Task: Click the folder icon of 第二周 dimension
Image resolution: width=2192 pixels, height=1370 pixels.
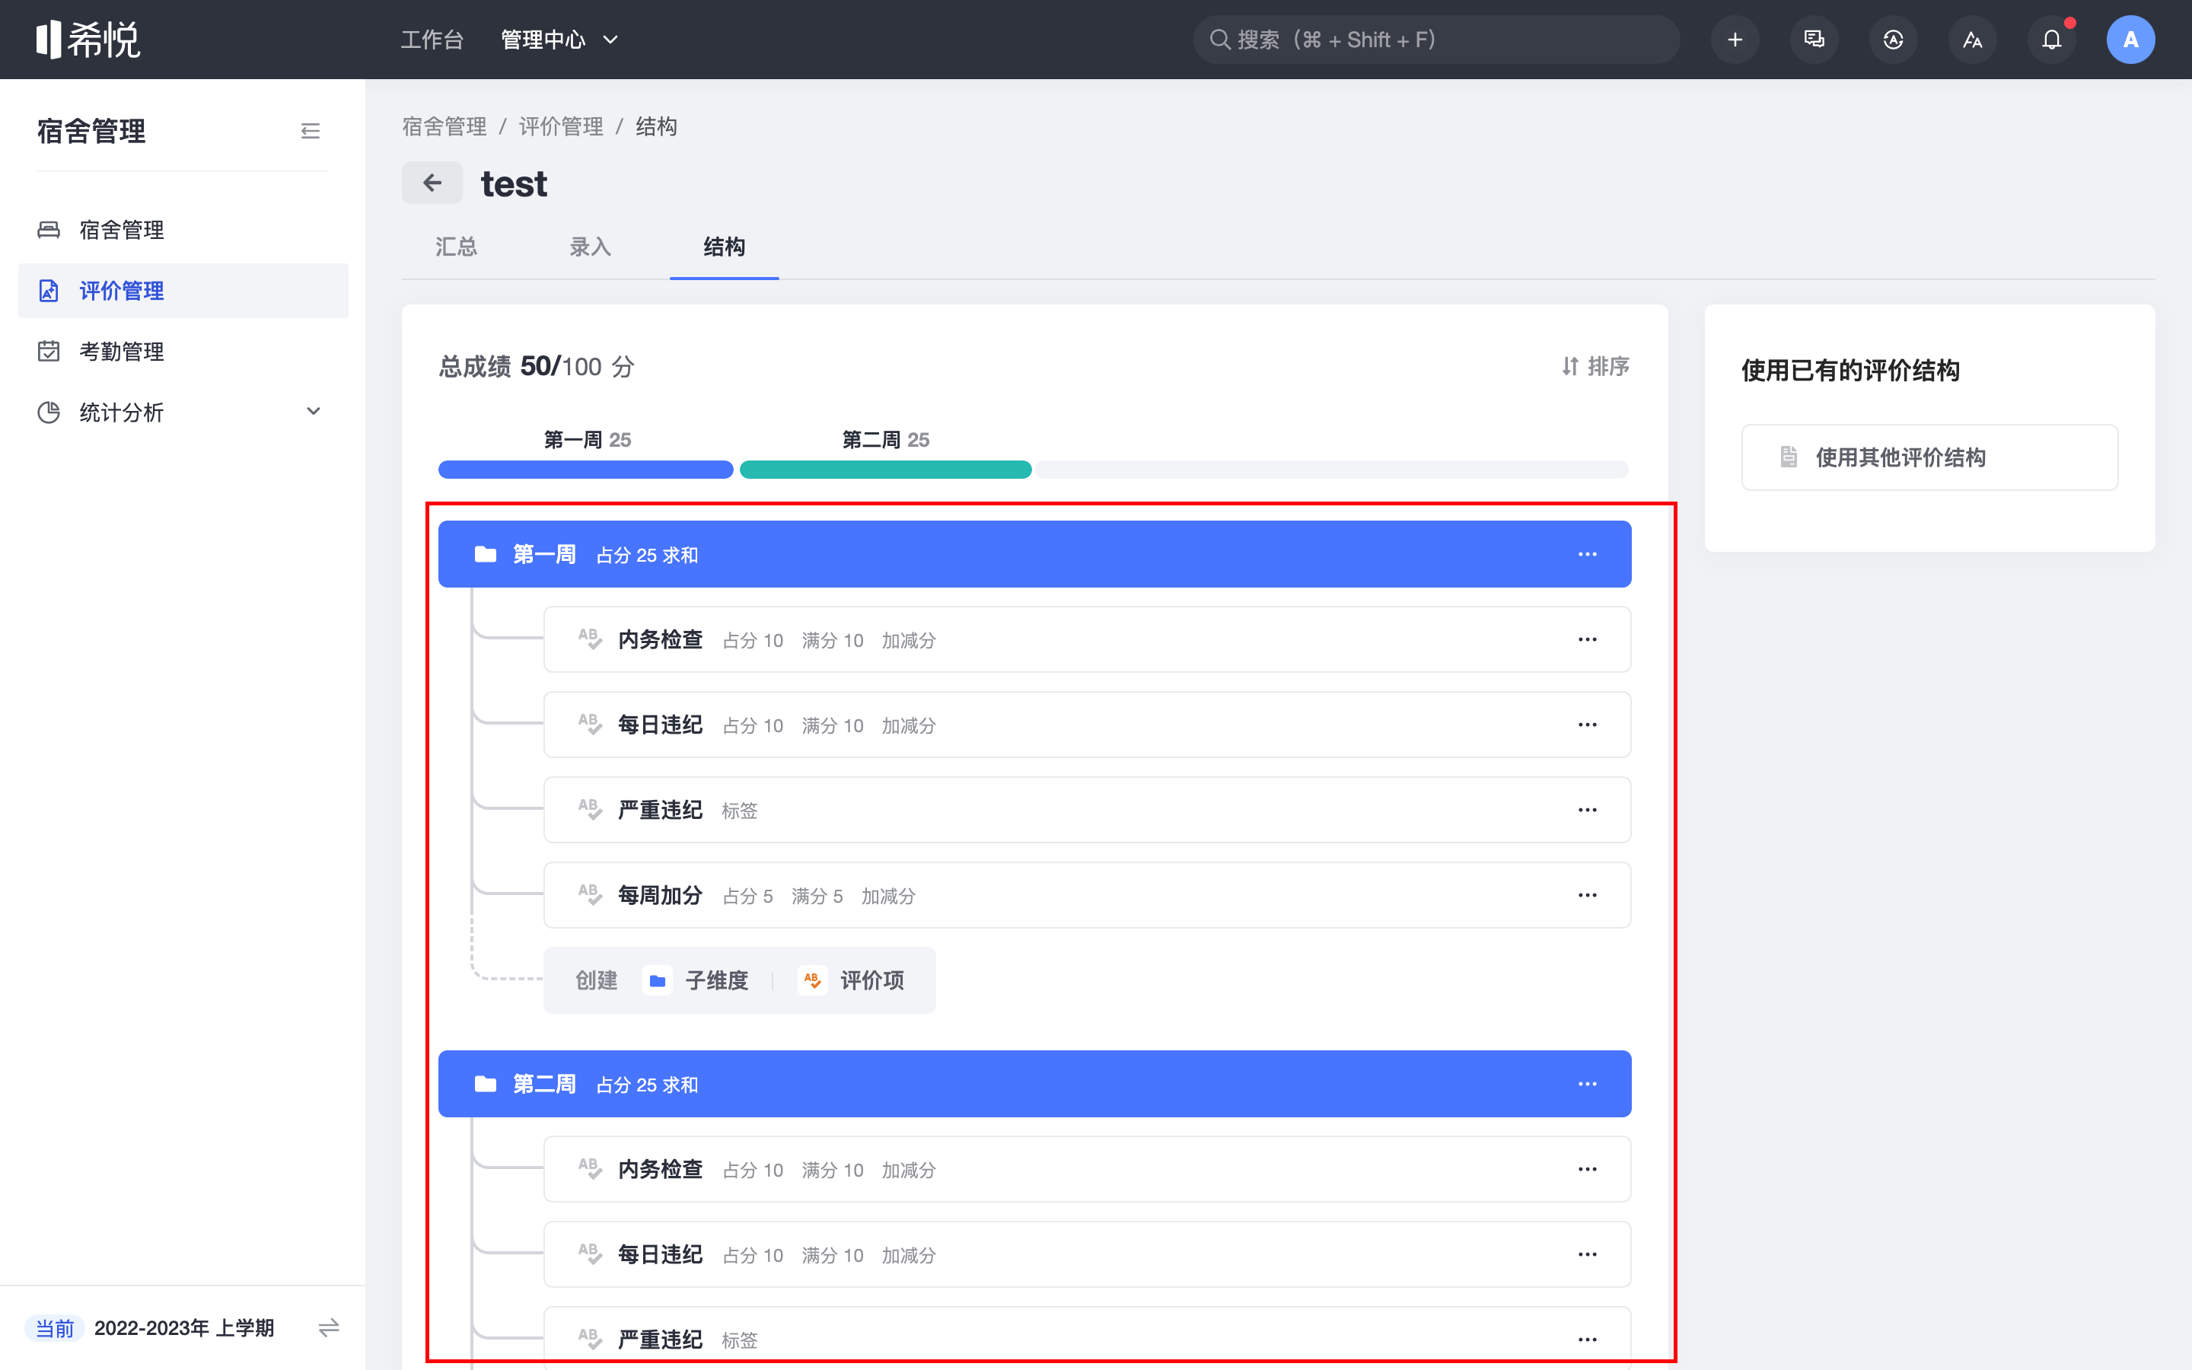Action: [x=486, y=1085]
